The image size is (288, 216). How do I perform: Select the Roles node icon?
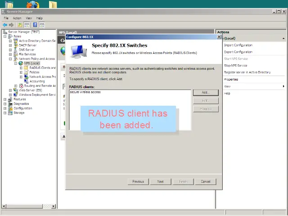10,36
